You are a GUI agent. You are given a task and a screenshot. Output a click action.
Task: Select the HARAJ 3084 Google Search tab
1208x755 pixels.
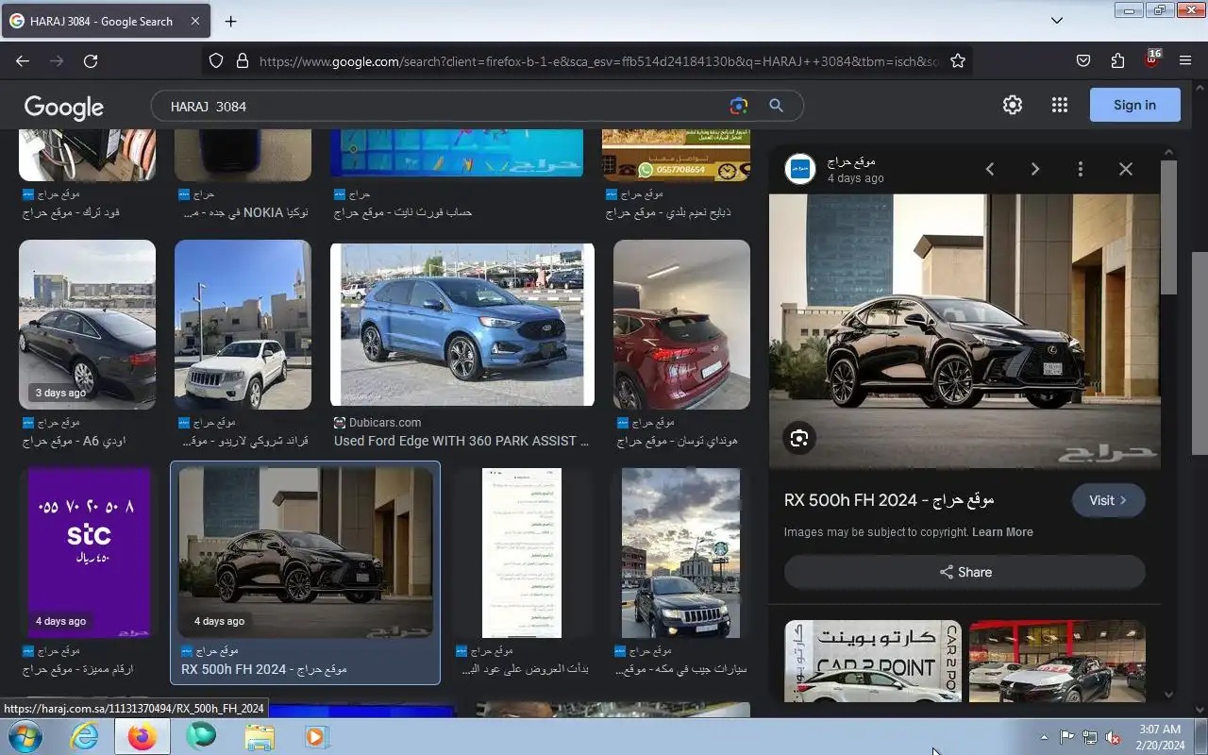coord(105,21)
